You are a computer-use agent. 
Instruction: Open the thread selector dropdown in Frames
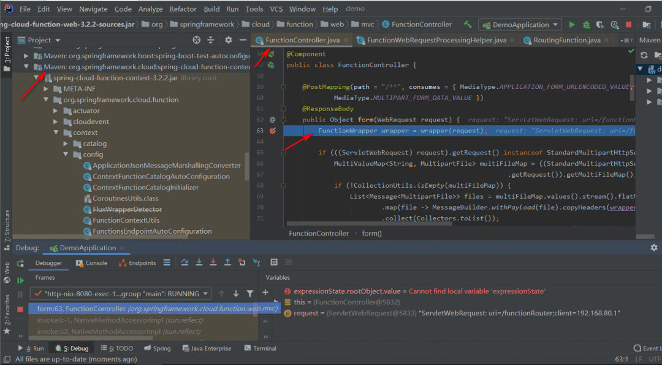tap(120, 293)
